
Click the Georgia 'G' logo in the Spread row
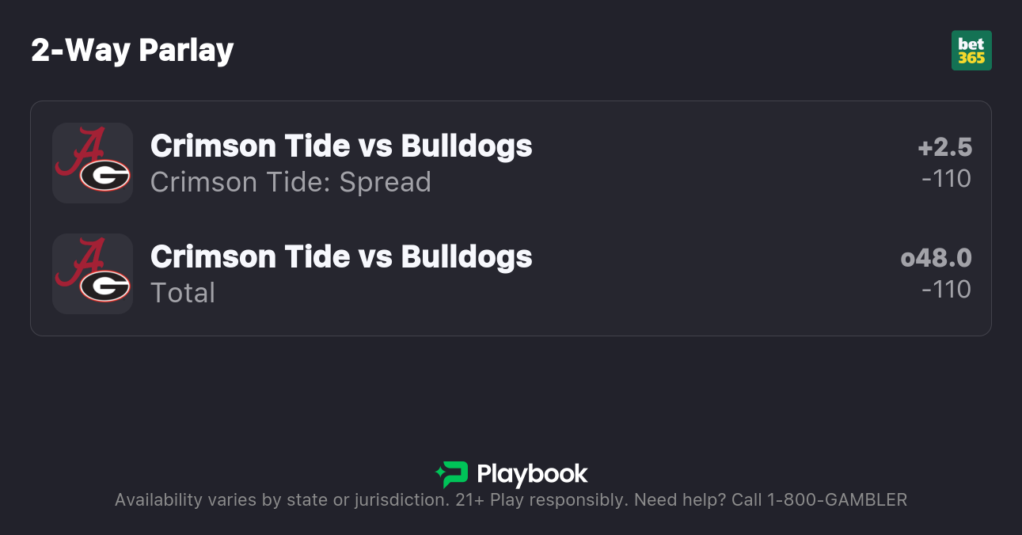tap(104, 175)
